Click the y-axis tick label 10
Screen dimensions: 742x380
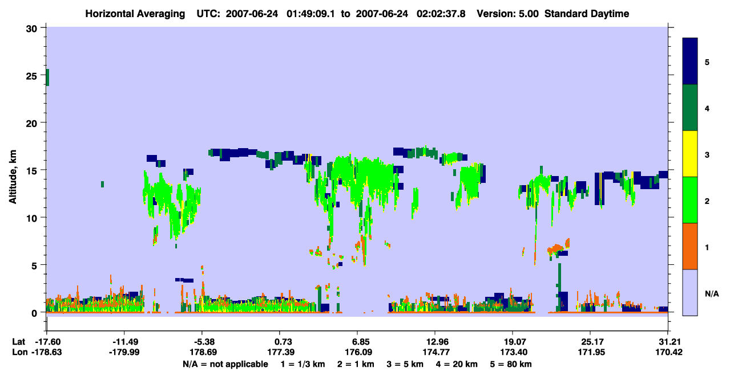33,218
